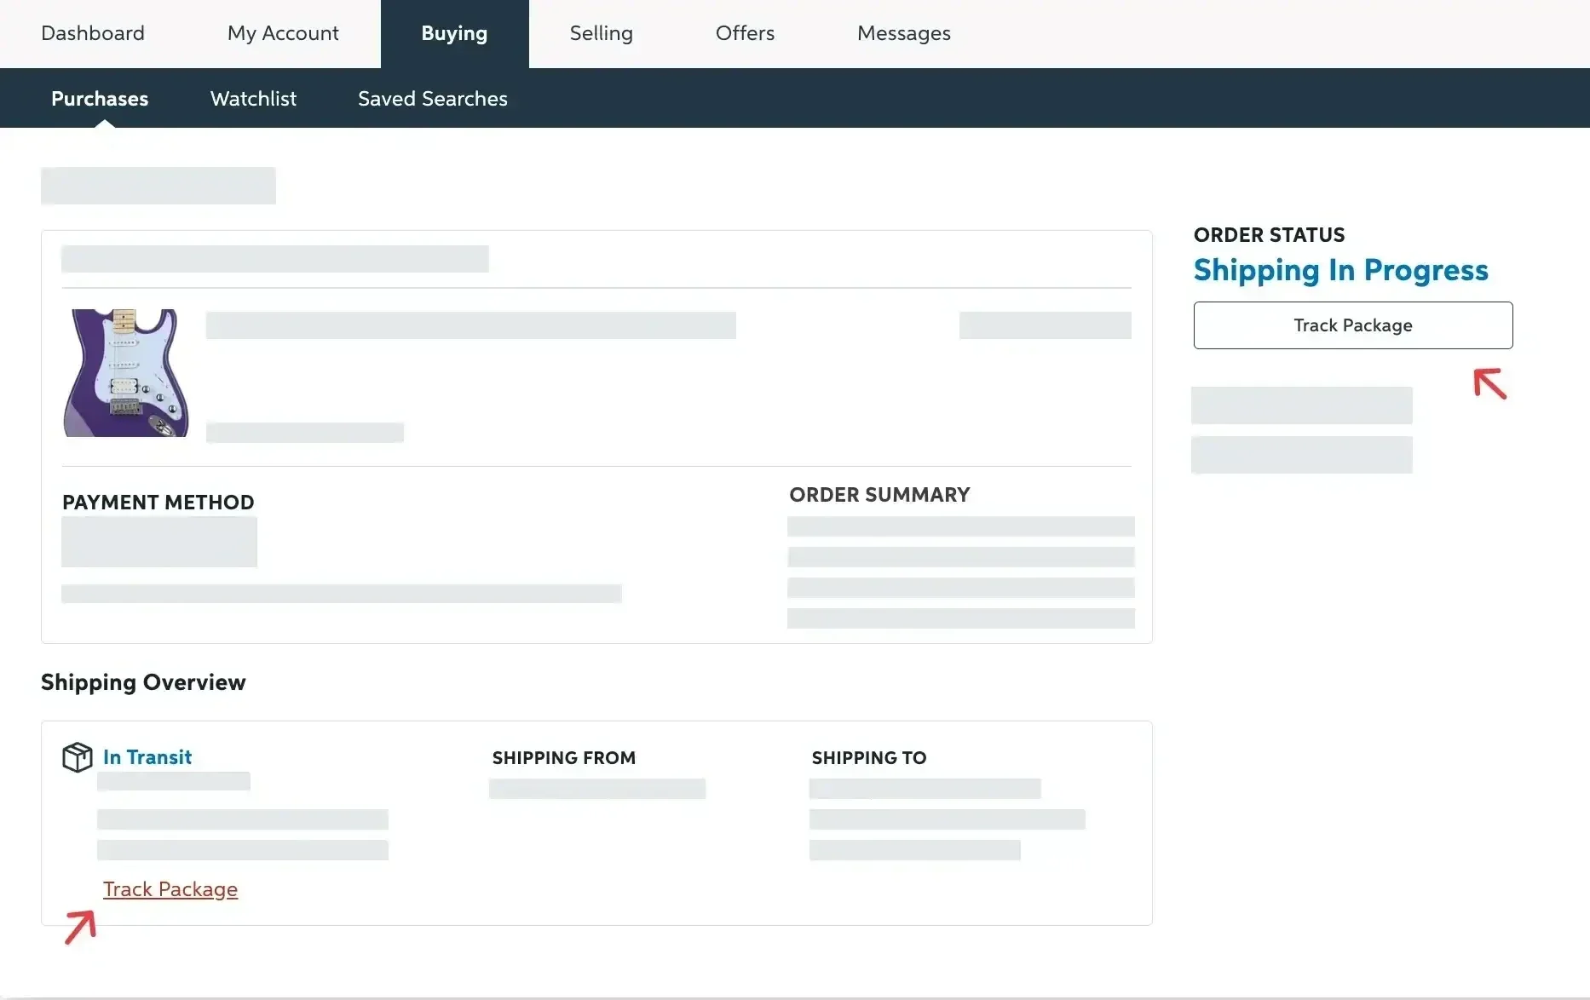Viewport: 1590px width, 1000px height.
Task: Click the Order Summary heading
Action: click(879, 494)
